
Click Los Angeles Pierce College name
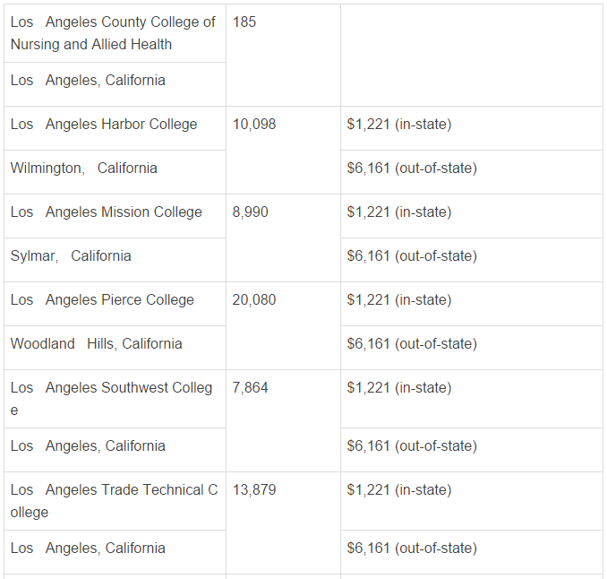(102, 300)
